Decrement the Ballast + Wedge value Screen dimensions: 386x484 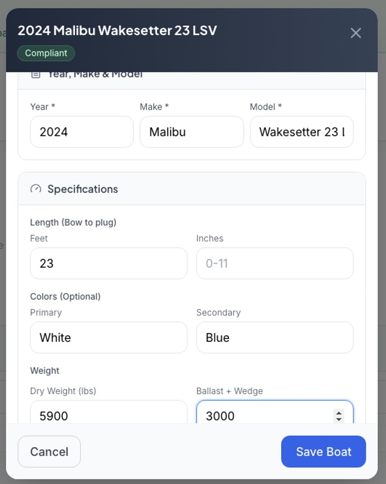pyautogui.click(x=339, y=419)
